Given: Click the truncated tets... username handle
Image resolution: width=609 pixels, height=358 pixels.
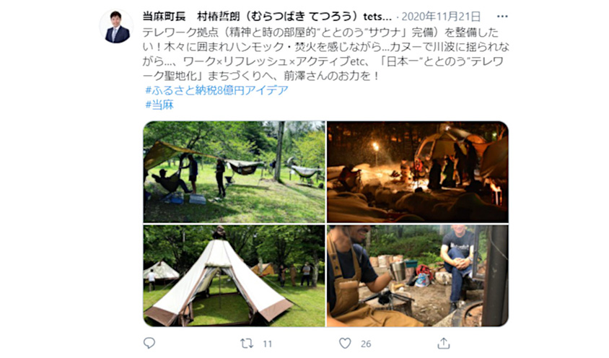Looking at the screenshot, I should point(377,17).
